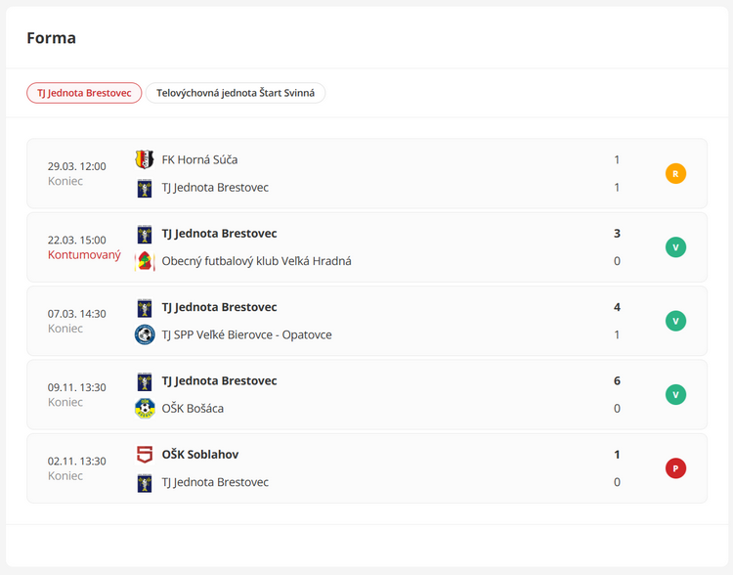Click the red P loss badge

click(x=675, y=468)
